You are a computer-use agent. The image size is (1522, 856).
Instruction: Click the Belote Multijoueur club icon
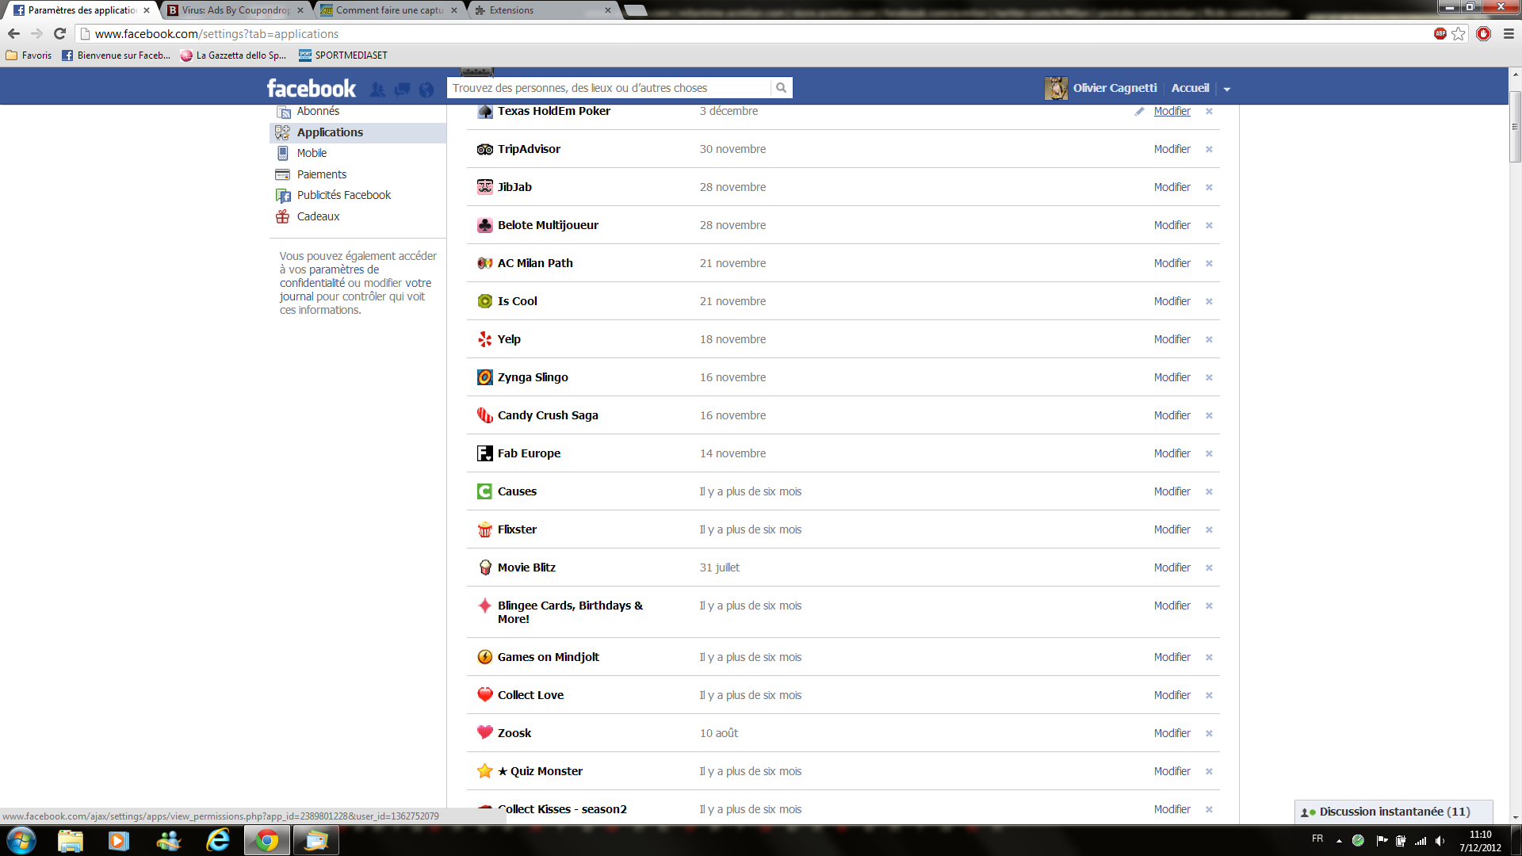[x=484, y=225]
